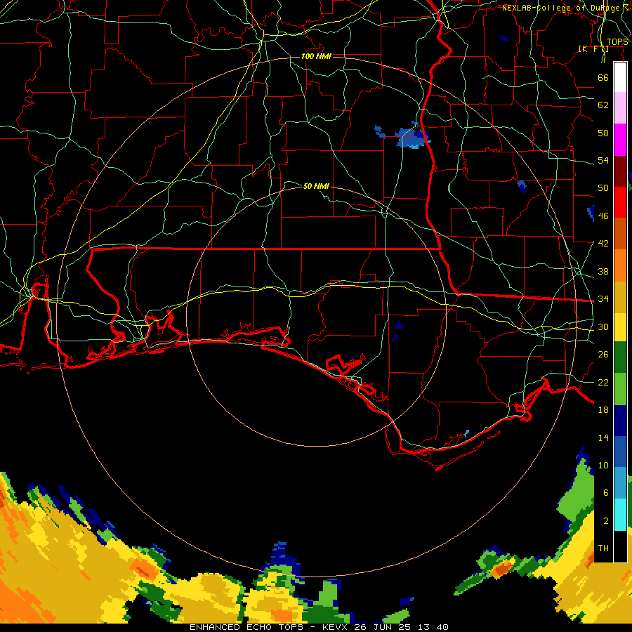Screen dimensions: 632x632
Task: Click legend value "34"
Action: tap(603, 298)
